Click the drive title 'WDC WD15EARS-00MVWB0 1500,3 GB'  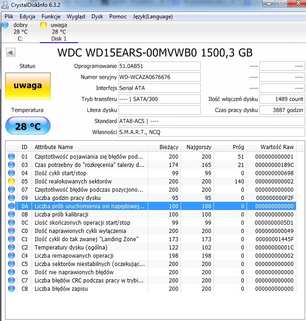(x=155, y=53)
